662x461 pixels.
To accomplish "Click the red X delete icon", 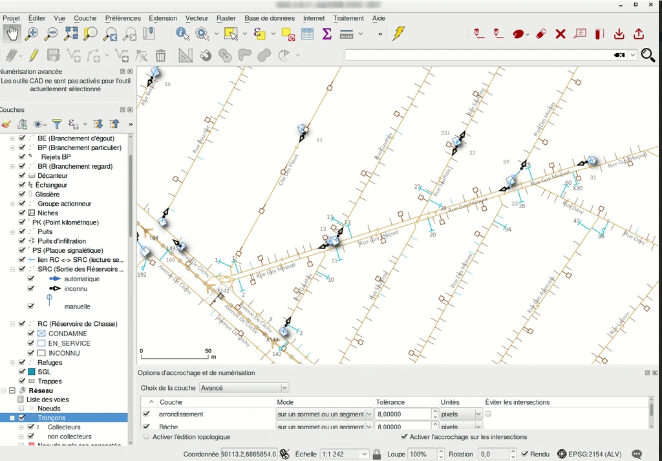I will pyautogui.click(x=561, y=34).
